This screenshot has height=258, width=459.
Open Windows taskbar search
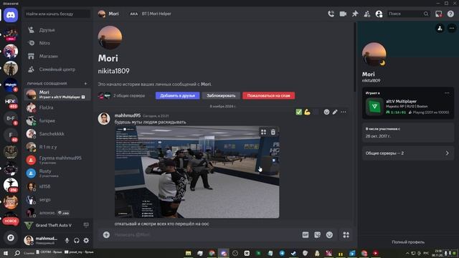pos(17,253)
